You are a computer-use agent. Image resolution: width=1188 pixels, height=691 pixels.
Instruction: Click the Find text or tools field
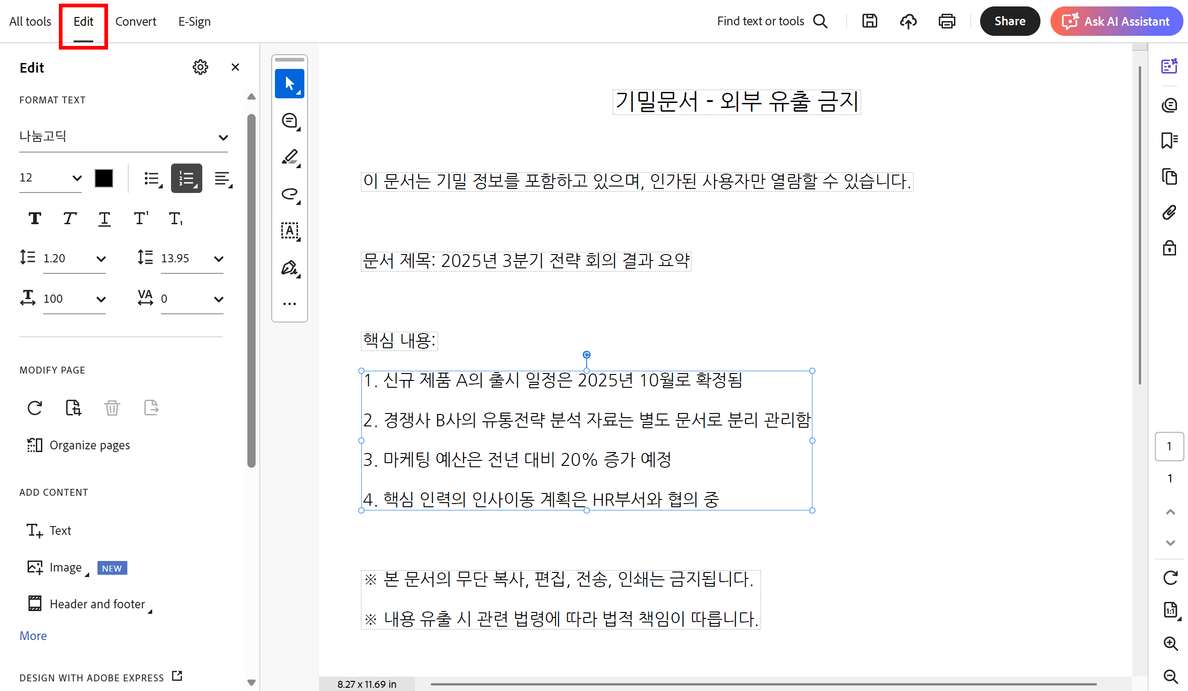(x=760, y=21)
